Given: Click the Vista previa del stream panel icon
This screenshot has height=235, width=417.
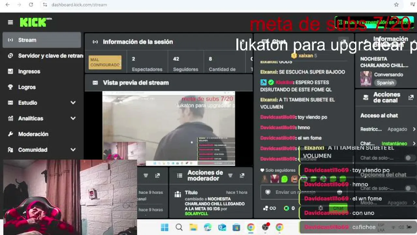Looking at the screenshot, I should (x=95, y=83).
